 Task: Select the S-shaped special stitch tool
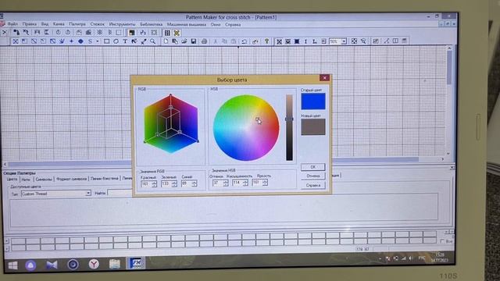pos(91,41)
